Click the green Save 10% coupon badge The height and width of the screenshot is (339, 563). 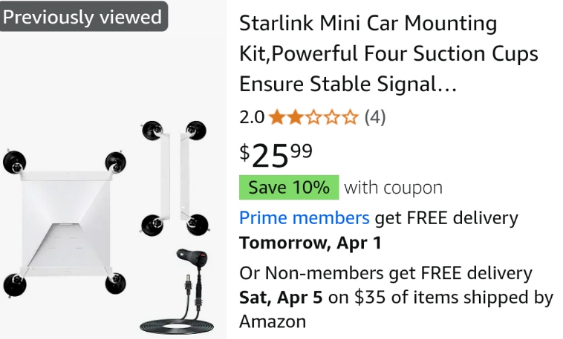point(289,188)
